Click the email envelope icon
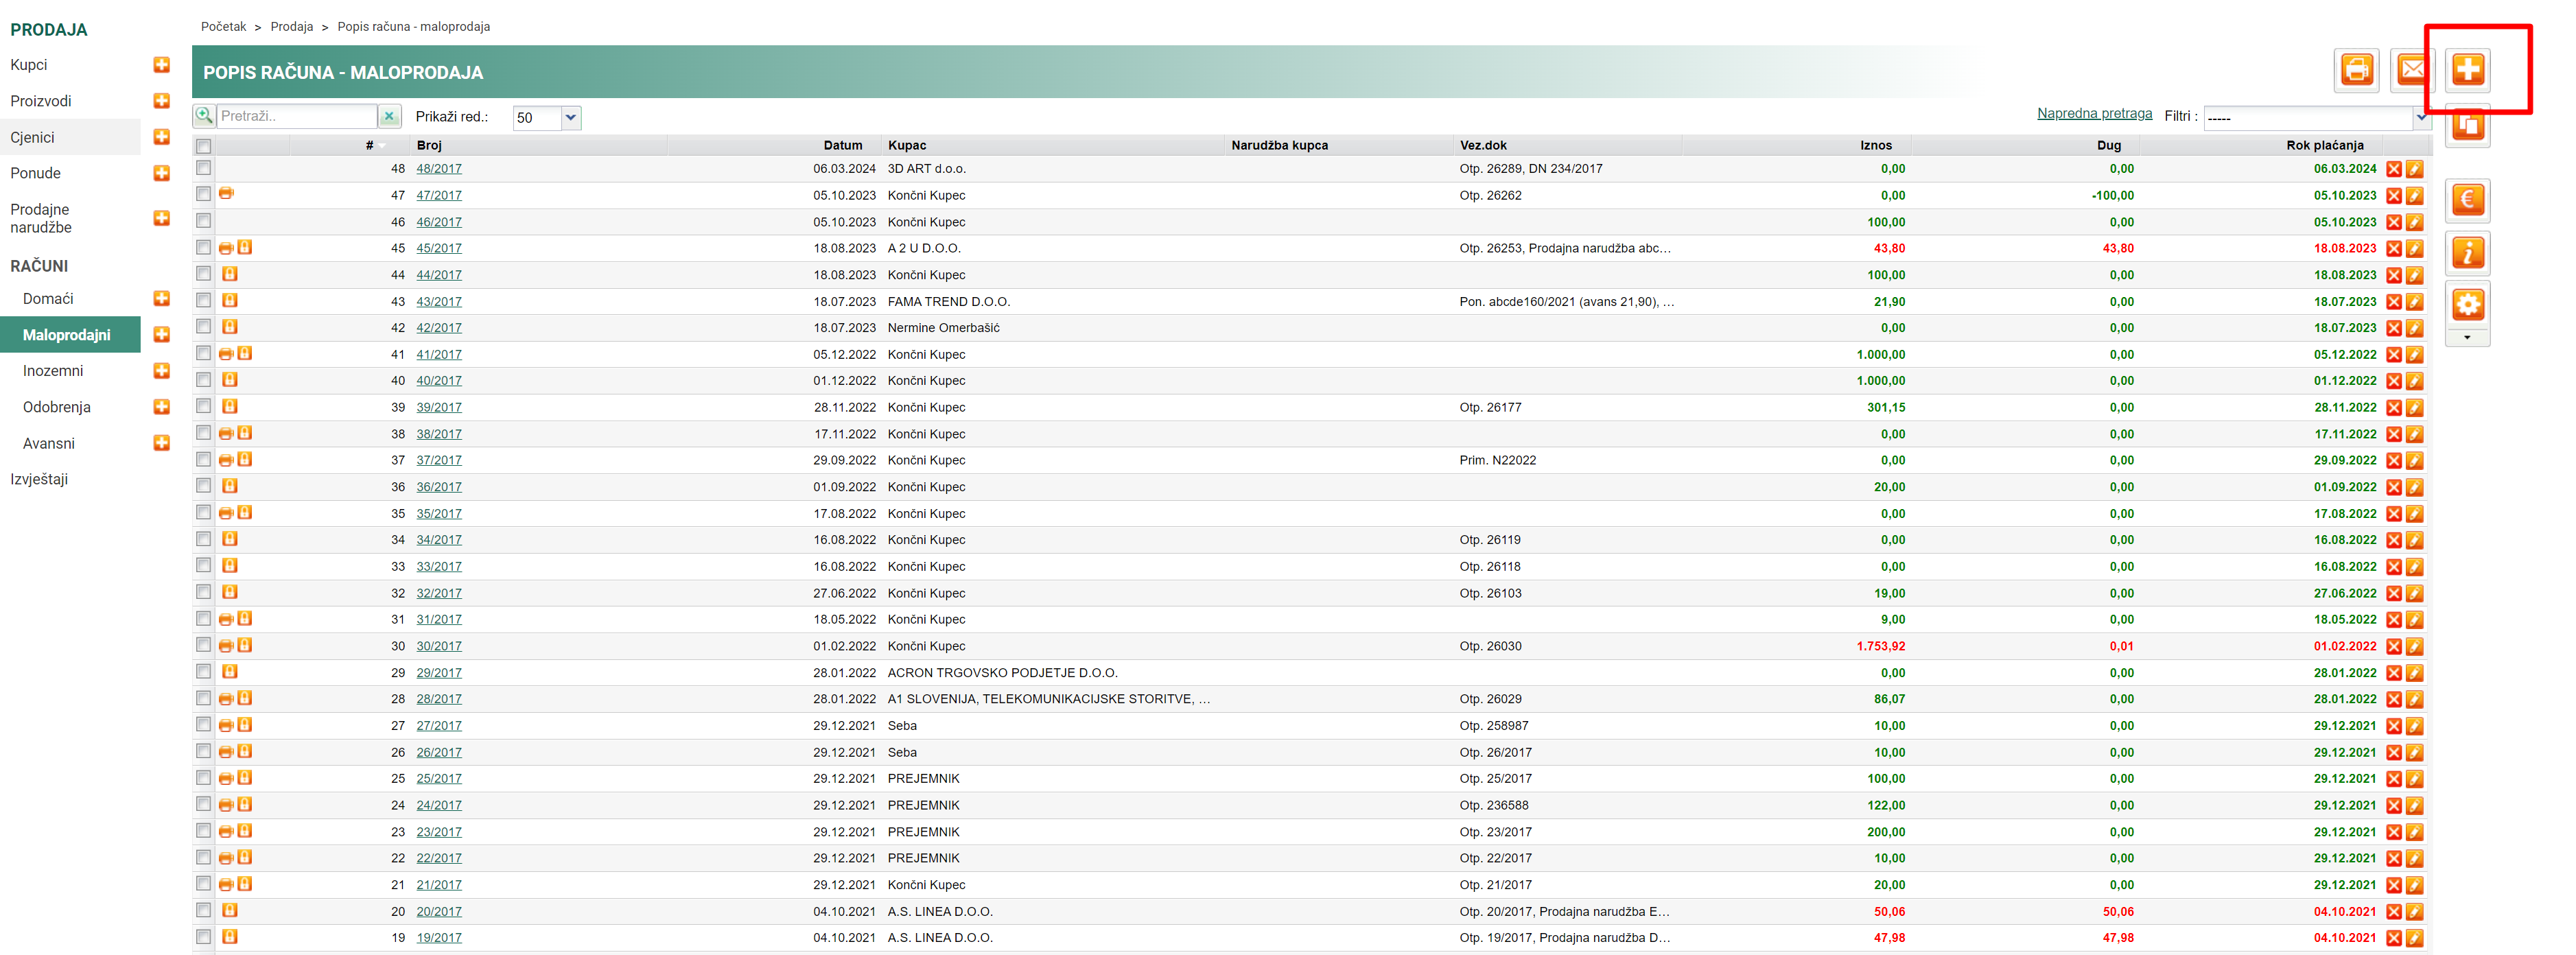 coord(2411,70)
